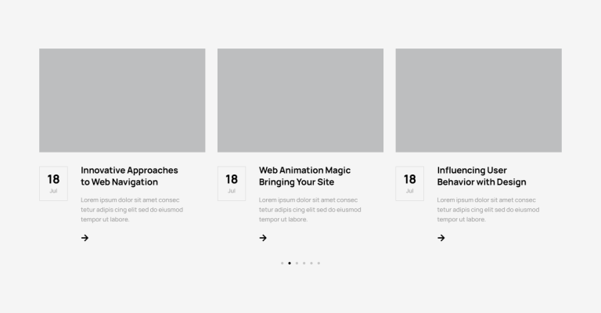Open the Influencing User Behavior with Design title
The image size is (601, 313).
(x=481, y=176)
